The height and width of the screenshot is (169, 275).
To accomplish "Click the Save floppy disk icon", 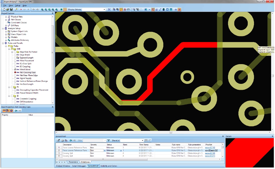I will (11, 10).
